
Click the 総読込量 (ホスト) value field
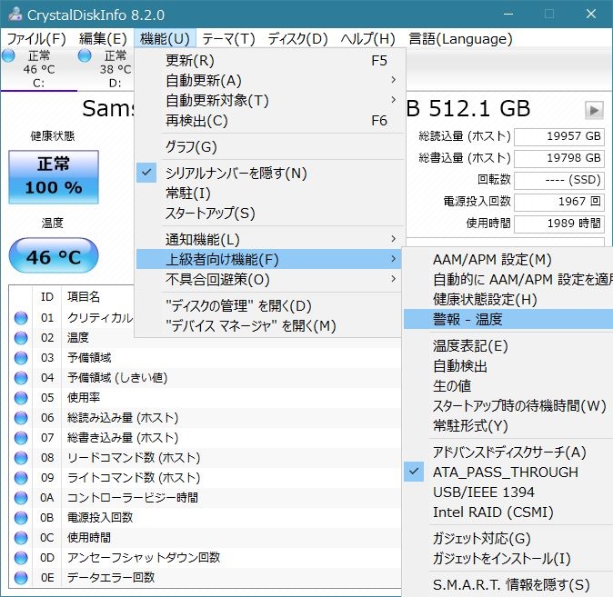click(558, 136)
